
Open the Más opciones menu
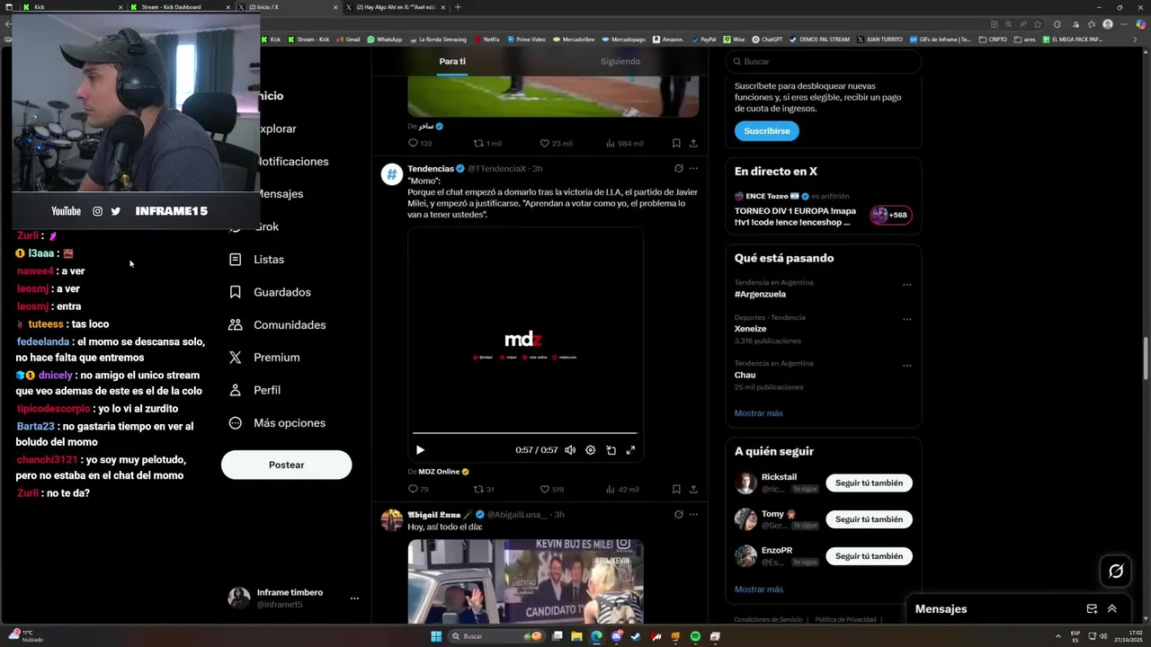tap(277, 423)
